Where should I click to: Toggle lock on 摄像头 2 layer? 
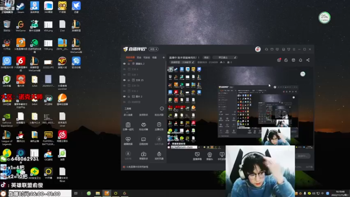(x=129, y=63)
